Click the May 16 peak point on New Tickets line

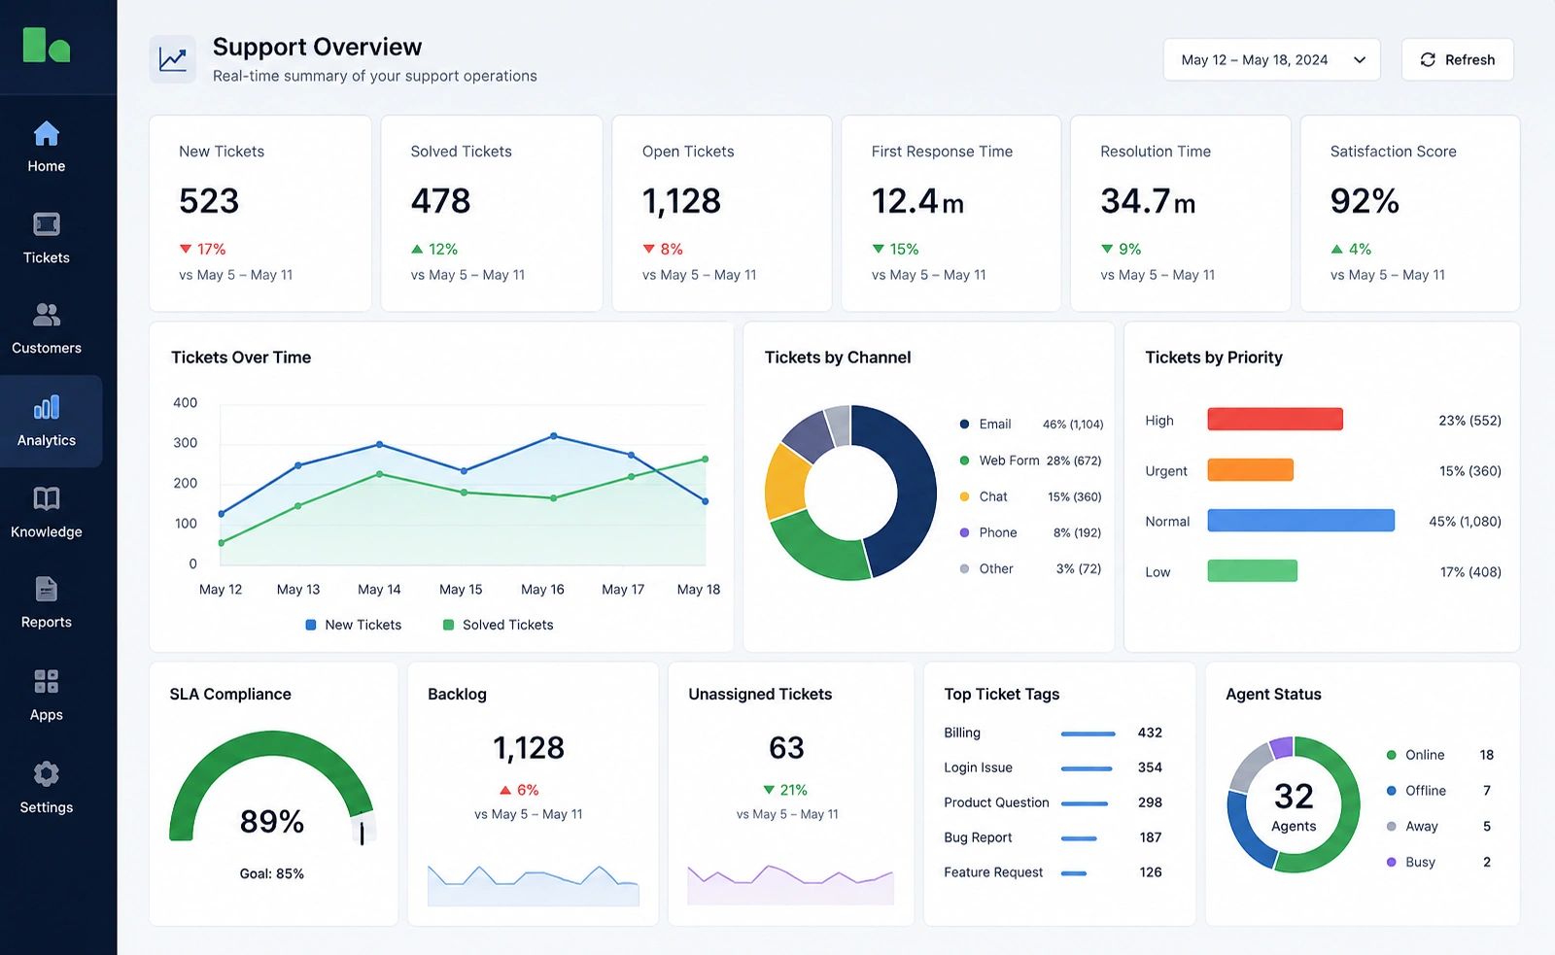554,436
